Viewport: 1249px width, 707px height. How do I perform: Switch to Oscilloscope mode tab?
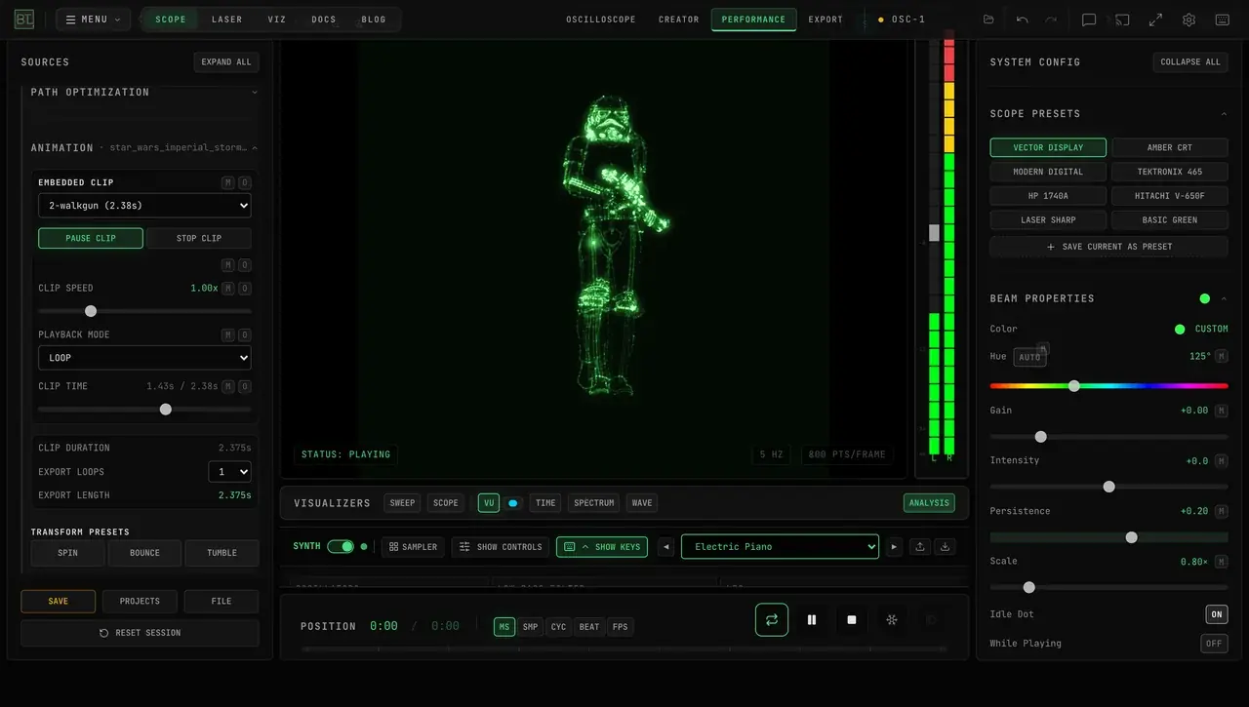(x=601, y=20)
